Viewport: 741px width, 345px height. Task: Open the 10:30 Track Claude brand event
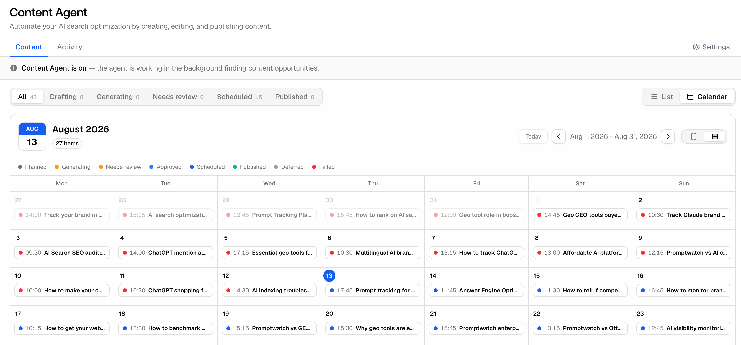(684, 215)
